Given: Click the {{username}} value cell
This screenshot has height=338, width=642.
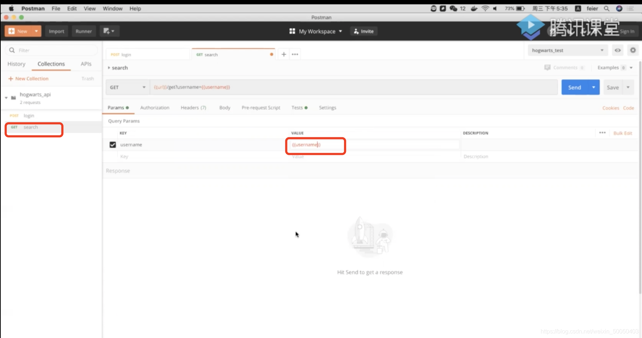Looking at the screenshot, I should pyautogui.click(x=375, y=145).
